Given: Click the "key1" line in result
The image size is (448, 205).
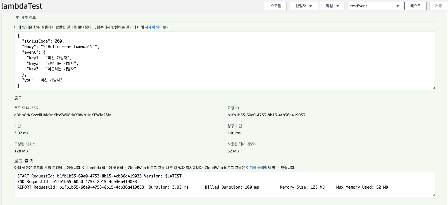Looking at the screenshot, I should point(49,58).
